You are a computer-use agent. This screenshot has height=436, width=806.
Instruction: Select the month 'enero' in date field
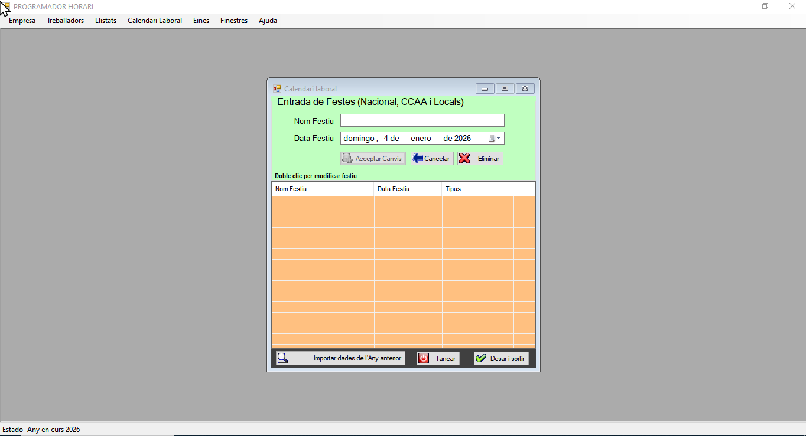pyautogui.click(x=421, y=138)
